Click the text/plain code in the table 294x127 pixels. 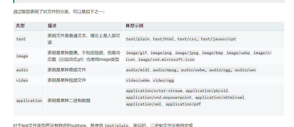[x=138, y=39]
